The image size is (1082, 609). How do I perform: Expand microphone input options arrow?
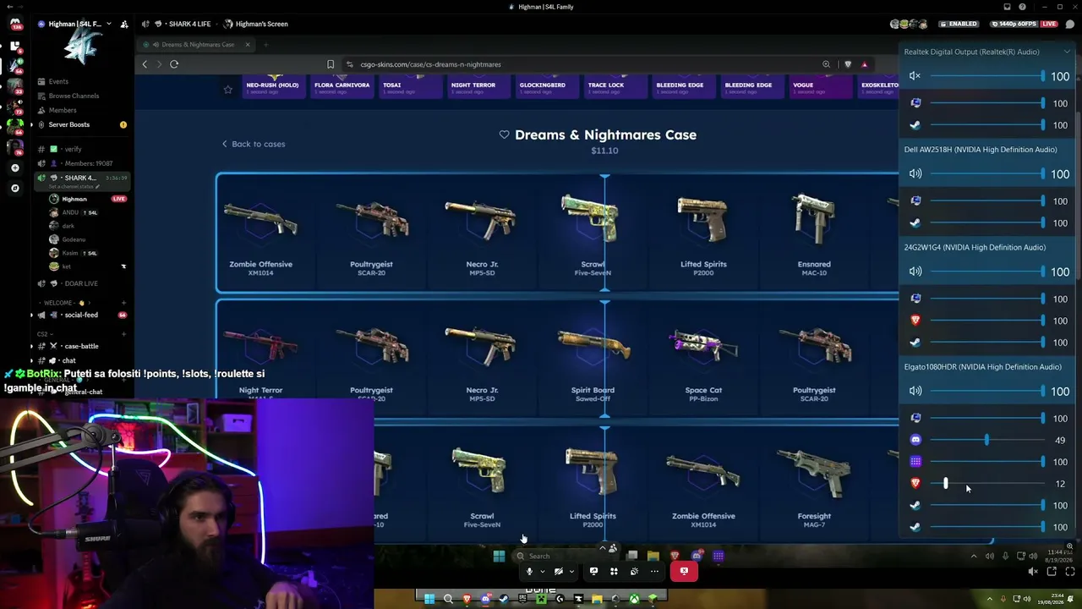coord(543,572)
